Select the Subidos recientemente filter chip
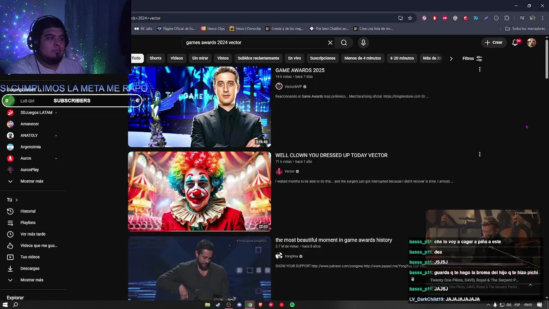This screenshot has height=309, width=549. click(258, 58)
